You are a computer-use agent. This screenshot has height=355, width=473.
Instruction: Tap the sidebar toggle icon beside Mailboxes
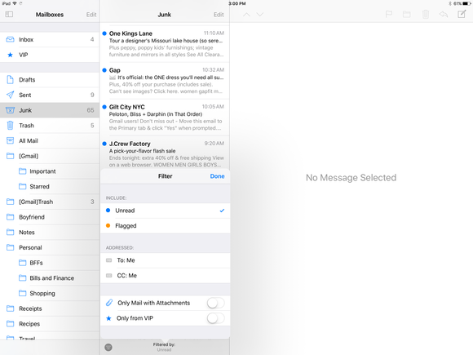click(9, 14)
